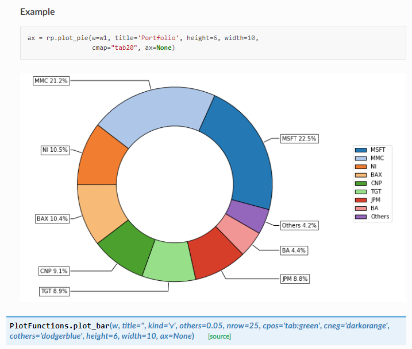Click the 'Others' legend text

(x=380, y=217)
